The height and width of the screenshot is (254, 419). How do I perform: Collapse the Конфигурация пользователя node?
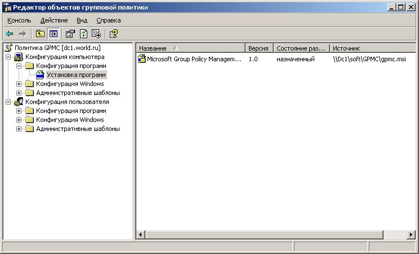tap(8, 102)
